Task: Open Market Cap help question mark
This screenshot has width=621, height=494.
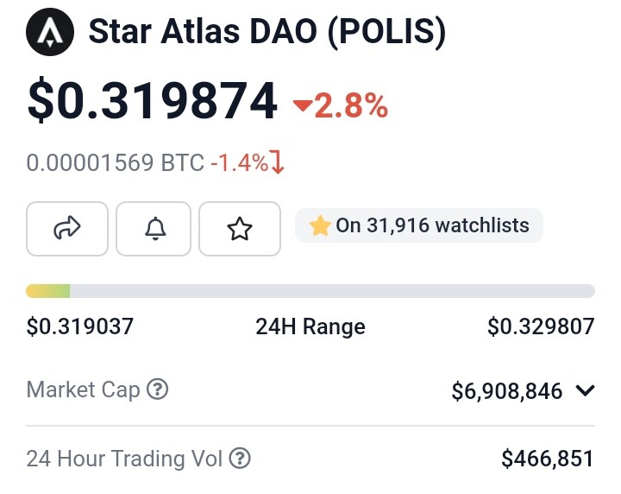Action: [158, 389]
